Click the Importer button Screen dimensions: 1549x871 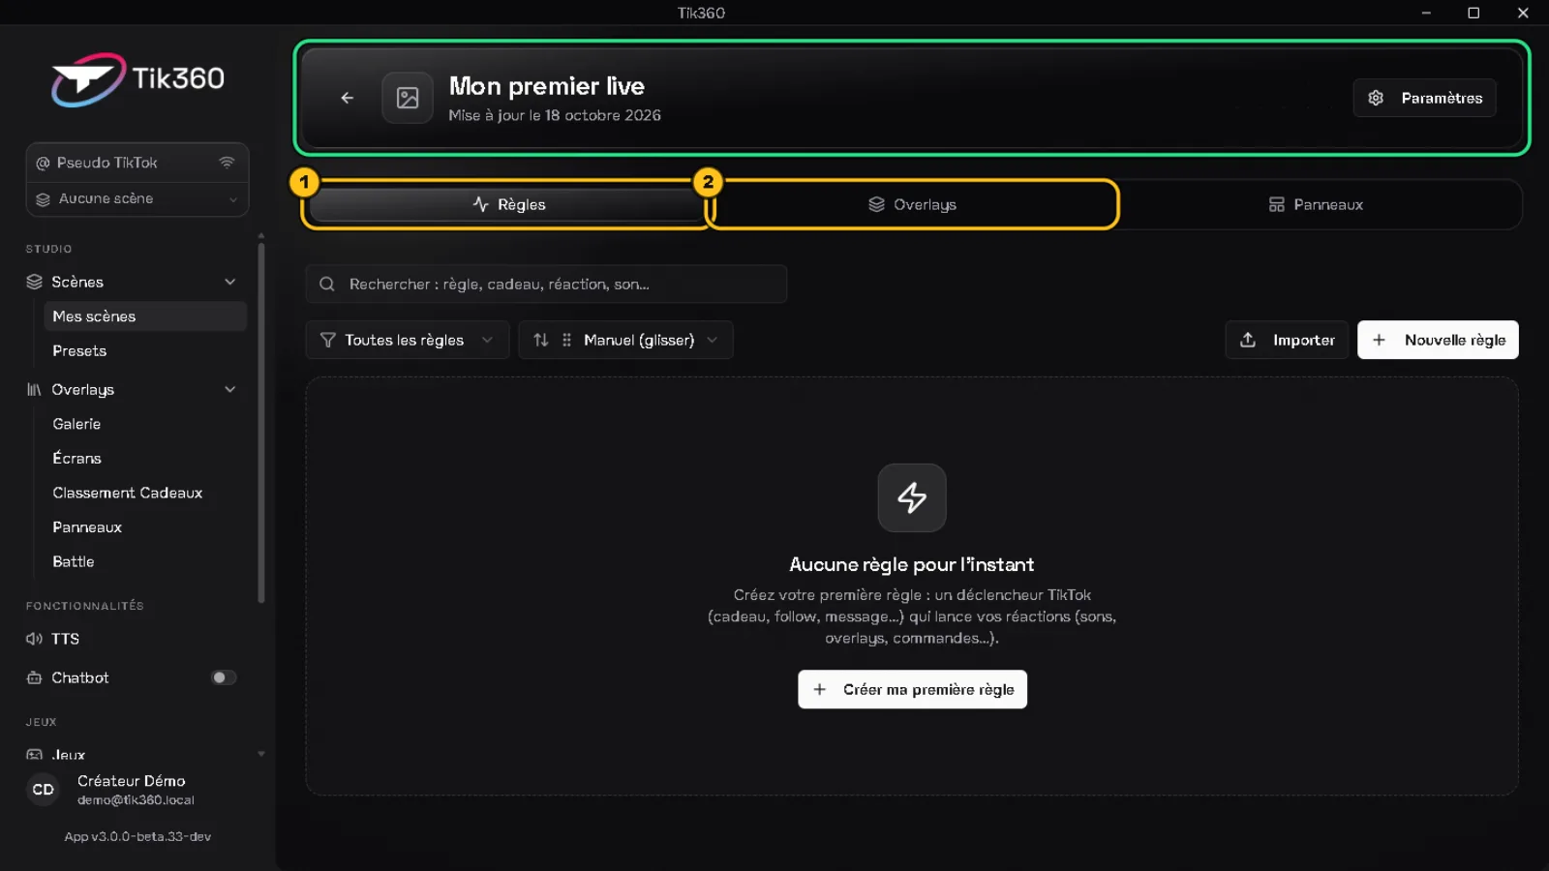point(1287,340)
